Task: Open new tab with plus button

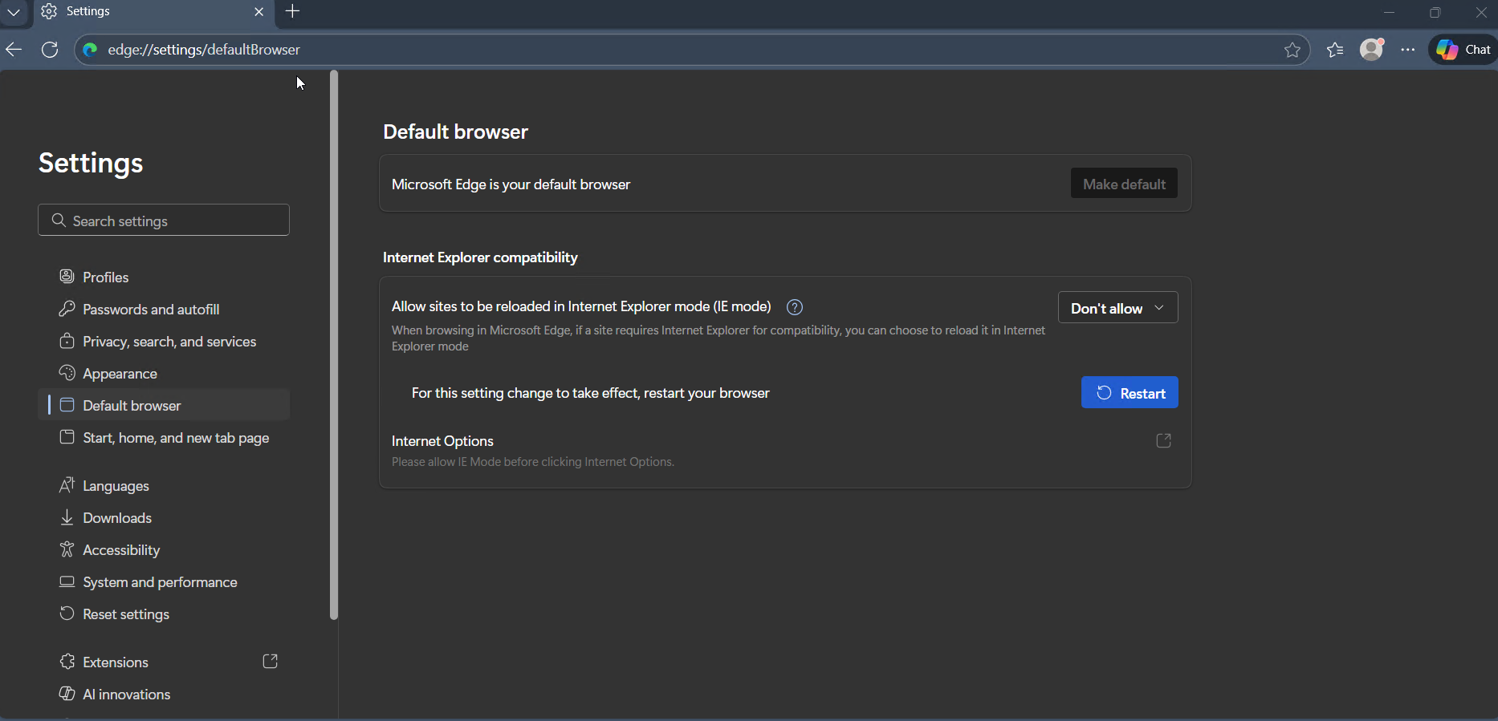Action: point(292,11)
